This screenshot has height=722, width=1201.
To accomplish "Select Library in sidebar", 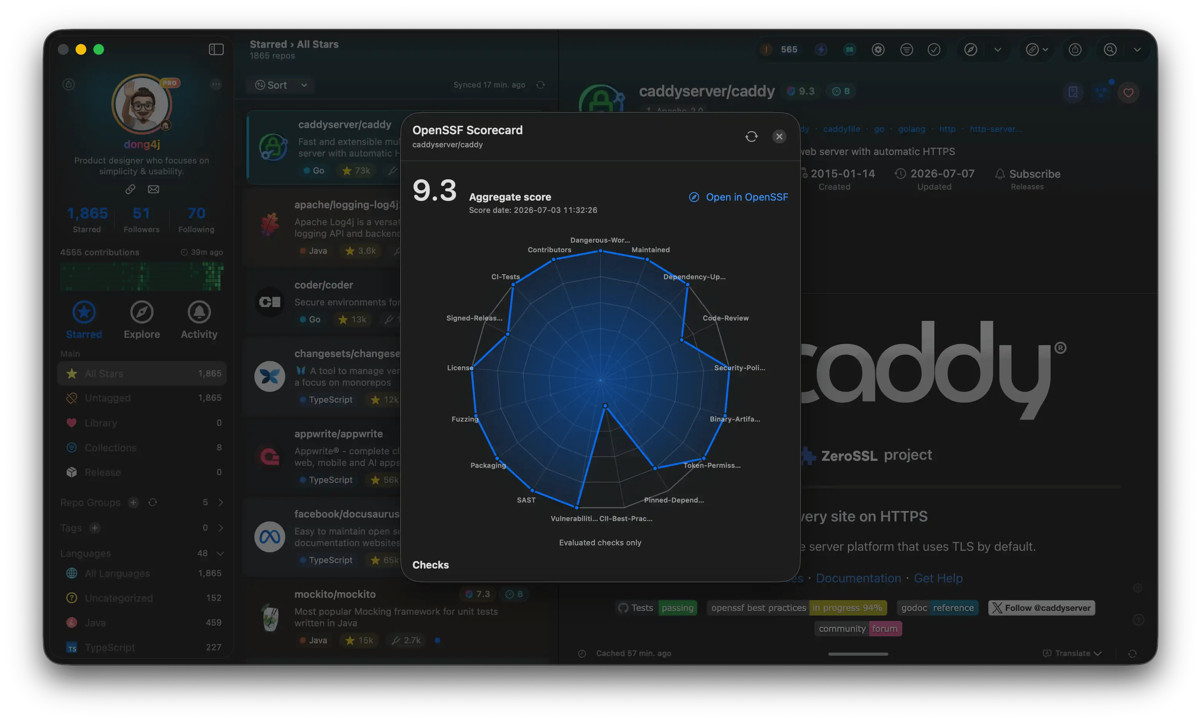I will [142, 423].
